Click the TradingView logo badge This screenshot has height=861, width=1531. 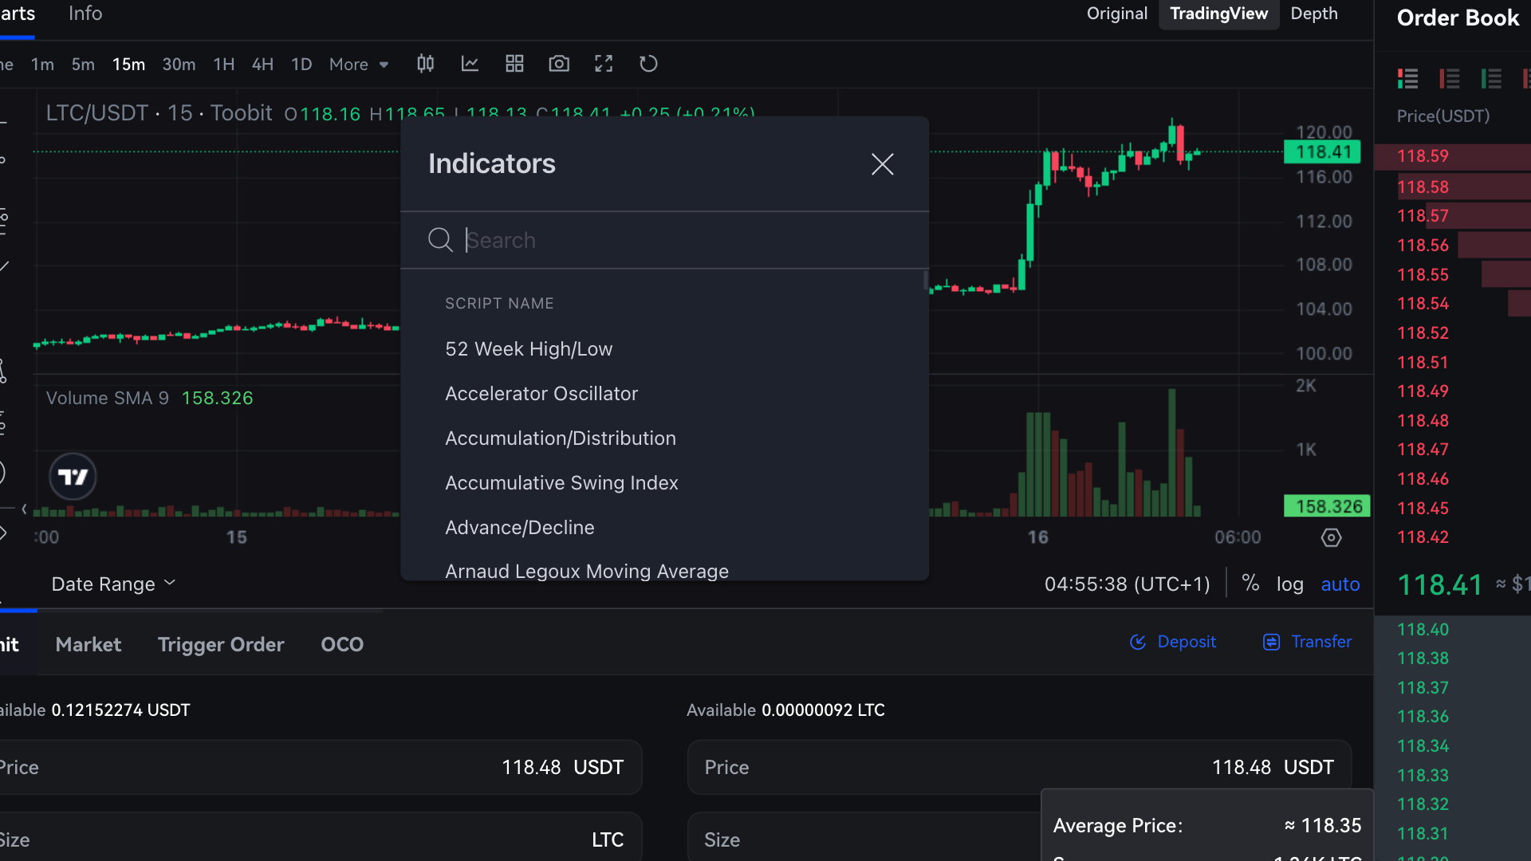tap(73, 477)
